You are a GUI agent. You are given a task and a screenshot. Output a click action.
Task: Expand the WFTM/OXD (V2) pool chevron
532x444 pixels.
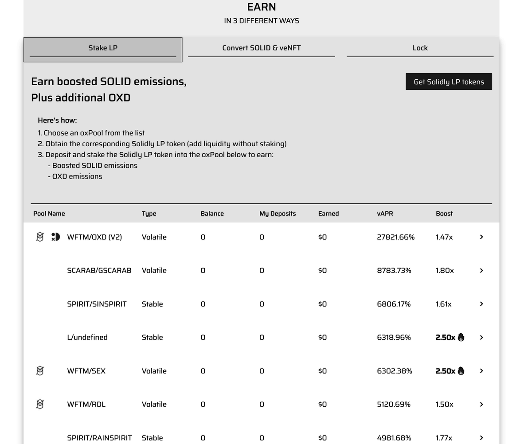(481, 237)
